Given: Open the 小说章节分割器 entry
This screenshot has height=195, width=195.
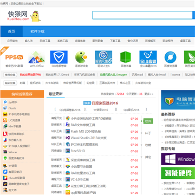Looking at the screenshot, I should click(x=81, y=166).
